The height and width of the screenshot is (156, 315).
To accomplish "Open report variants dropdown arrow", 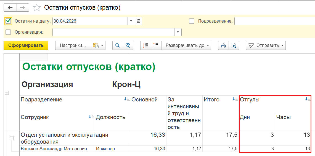I will pyautogui.click(x=102, y=46).
